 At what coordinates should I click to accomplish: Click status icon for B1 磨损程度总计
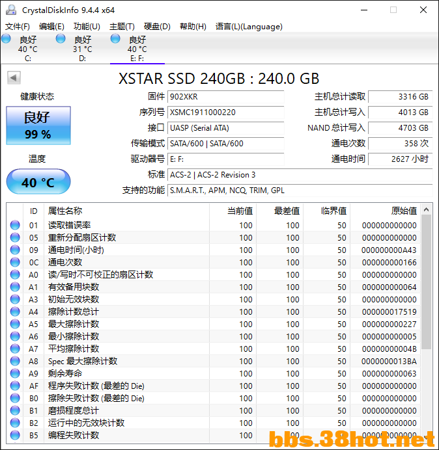pos(15,410)
